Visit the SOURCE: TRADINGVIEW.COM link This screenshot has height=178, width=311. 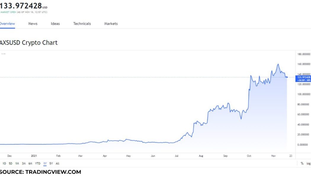(41, 171)
